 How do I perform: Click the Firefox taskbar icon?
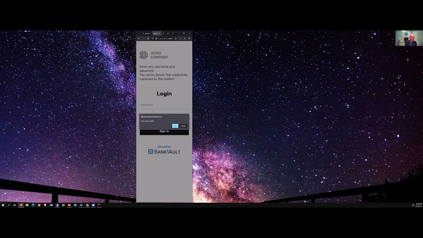[21, 205]
